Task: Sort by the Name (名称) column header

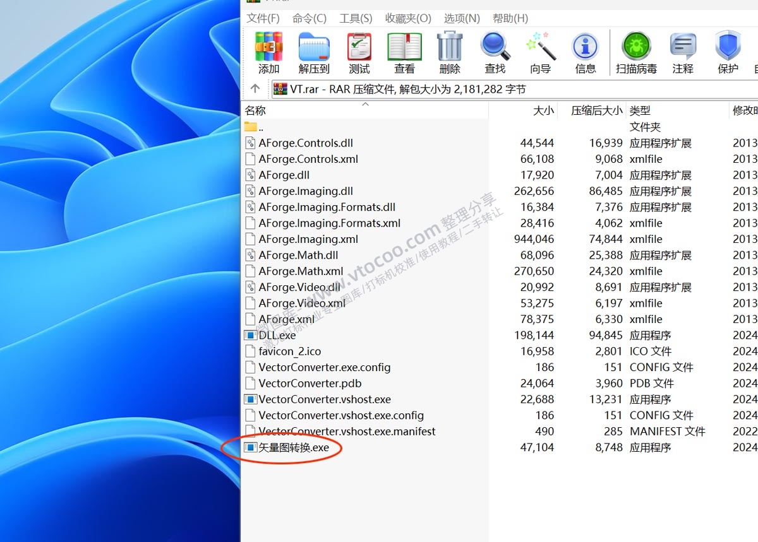Action: 256,110
